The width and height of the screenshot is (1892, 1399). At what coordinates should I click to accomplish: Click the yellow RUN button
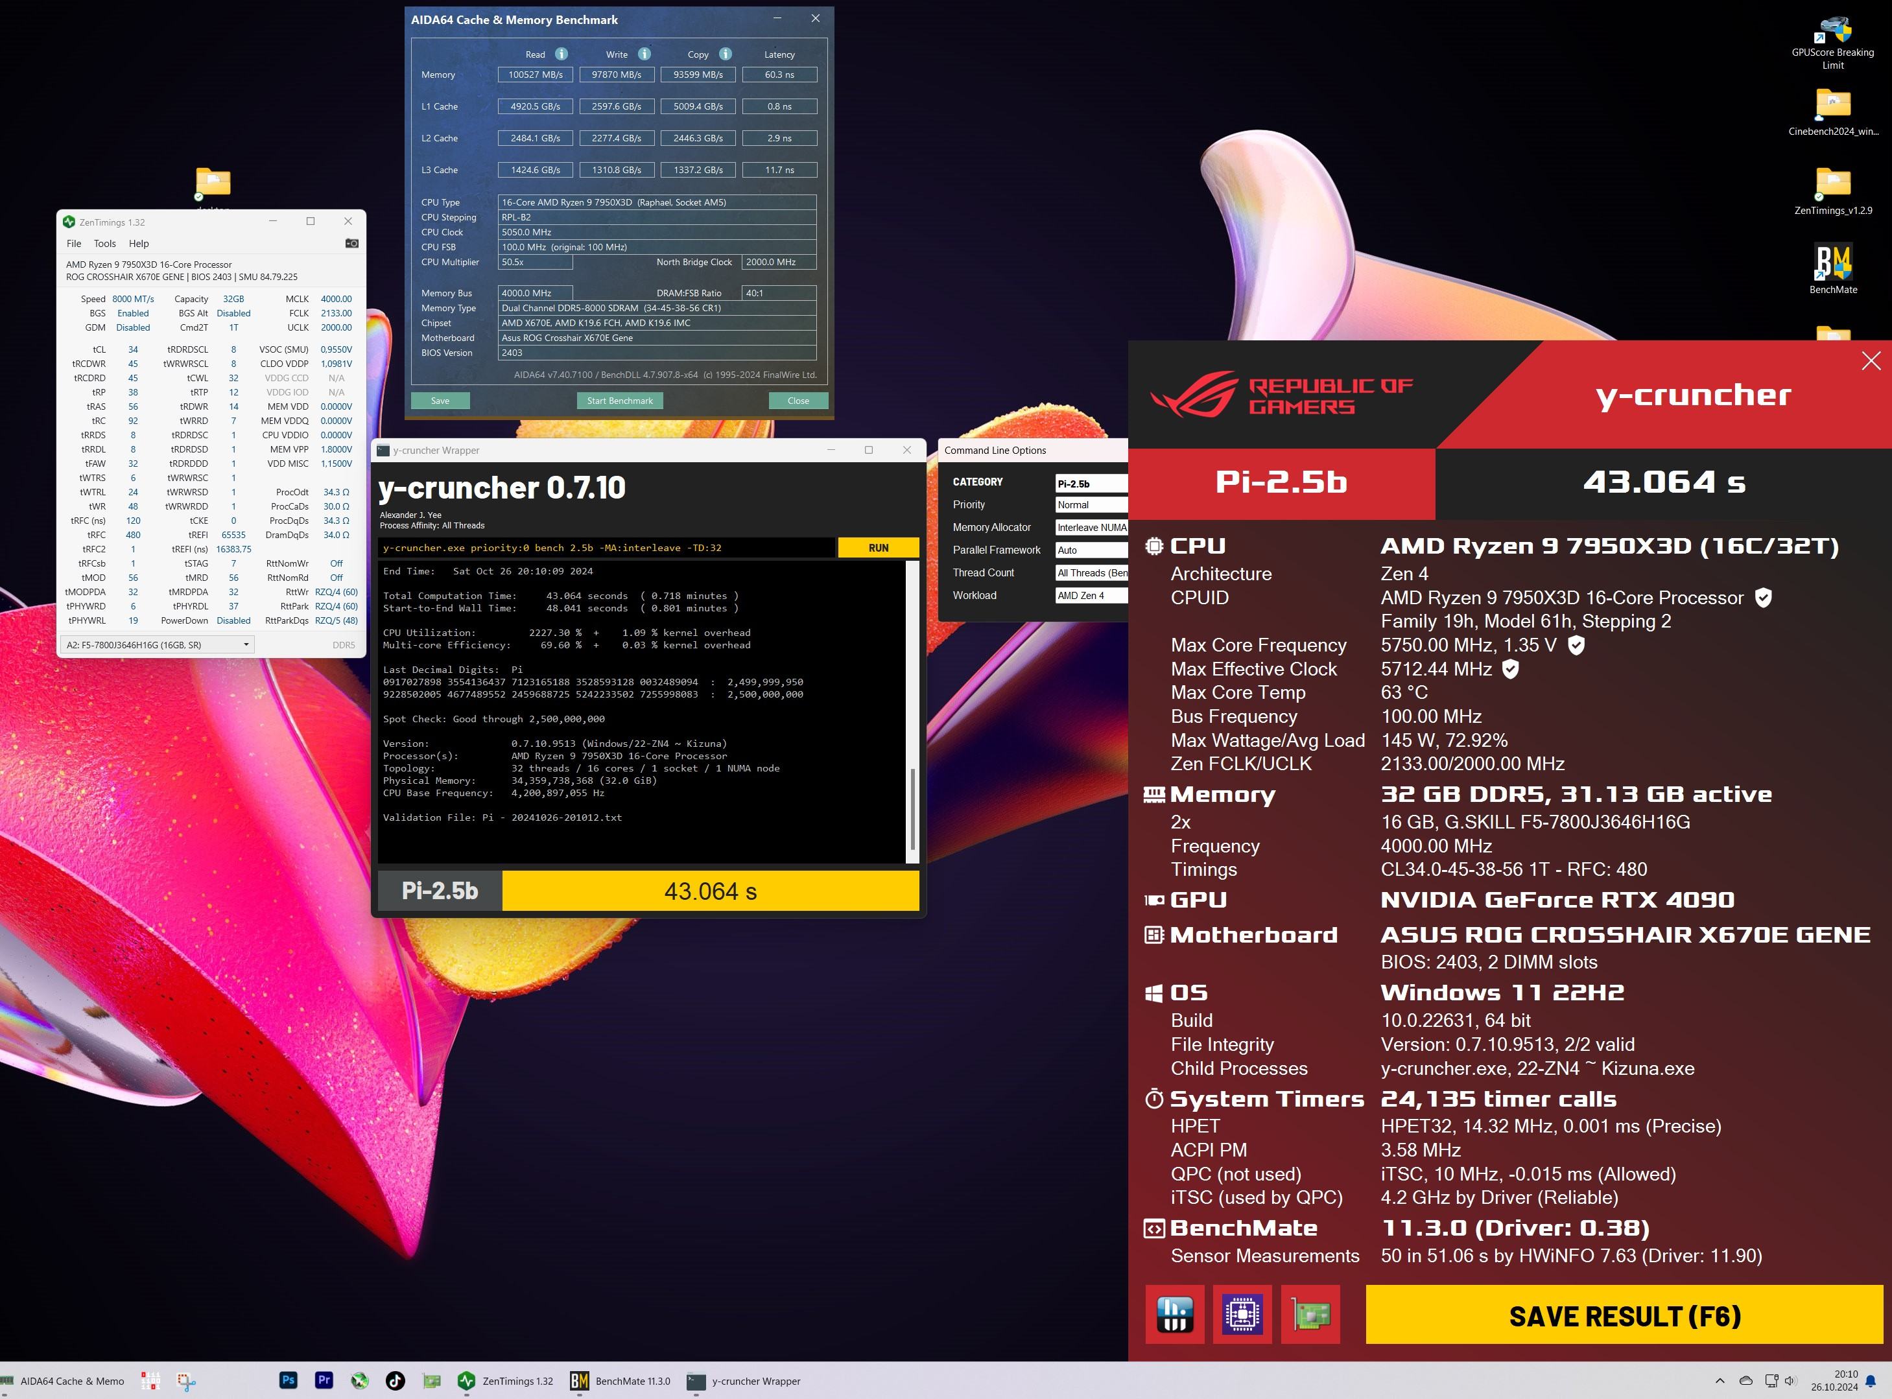click(x=879, y=548)
